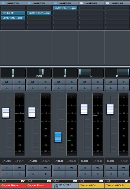
Task: Click the Cajon ORTF grp blue fader handle
Action: (58, 137)
